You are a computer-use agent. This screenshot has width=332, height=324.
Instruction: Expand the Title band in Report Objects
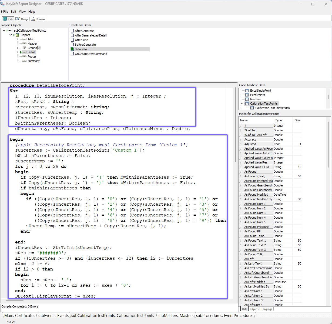[x=18, y=39]
